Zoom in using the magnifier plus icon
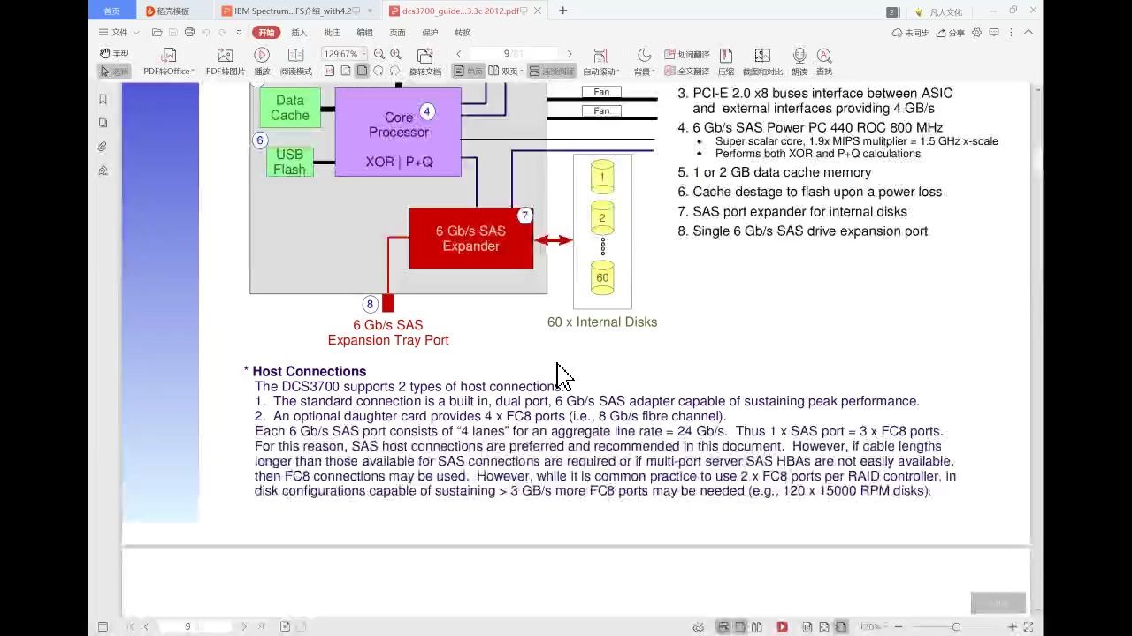 [395, 54]
